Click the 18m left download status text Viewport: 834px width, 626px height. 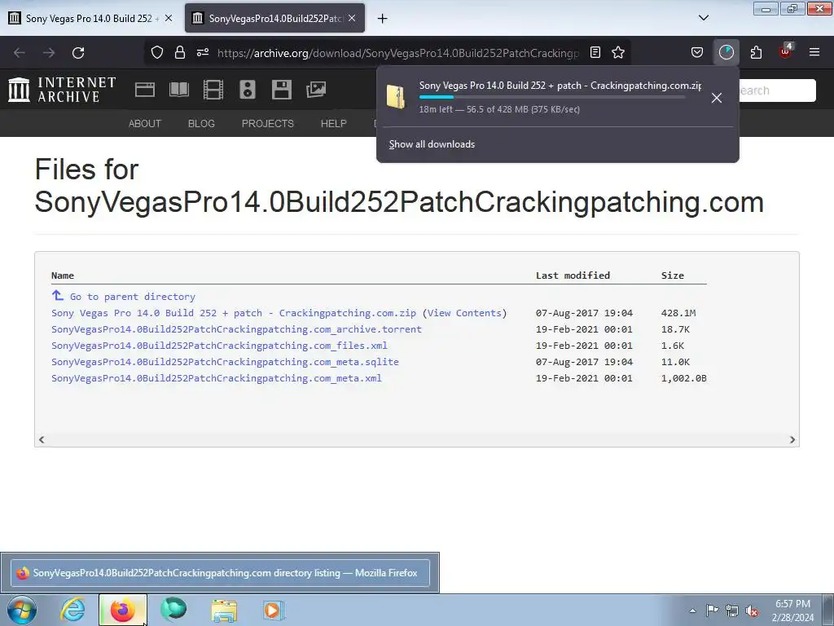click(x=499, y=109)
